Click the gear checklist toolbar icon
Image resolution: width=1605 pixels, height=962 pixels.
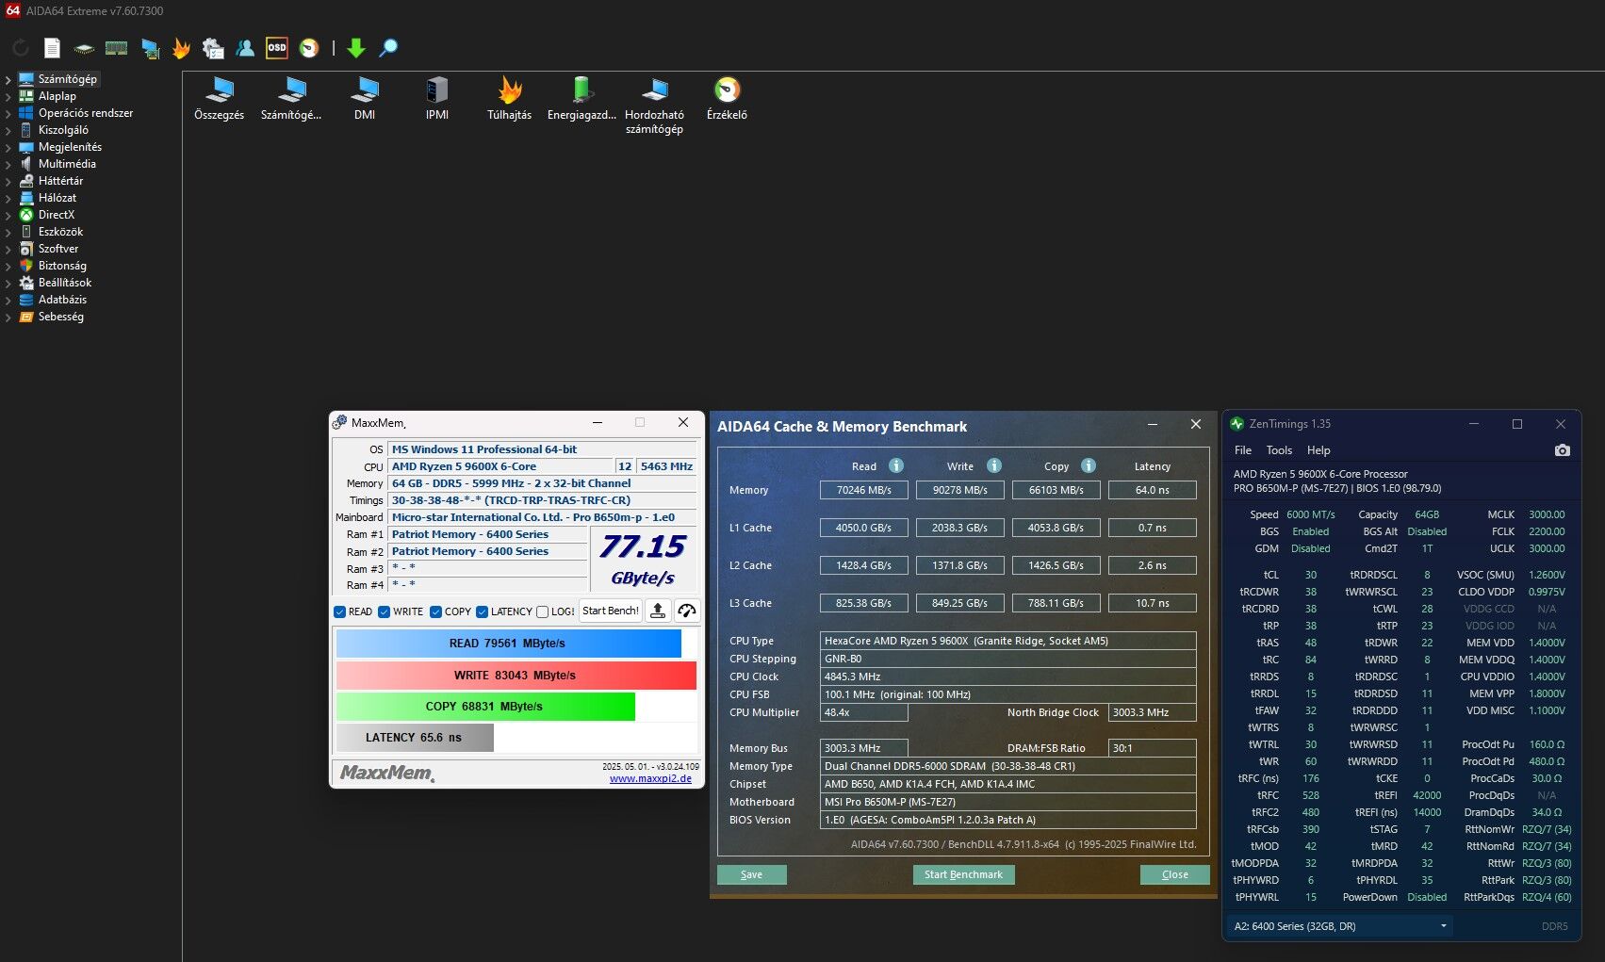[x=214, y=48]
